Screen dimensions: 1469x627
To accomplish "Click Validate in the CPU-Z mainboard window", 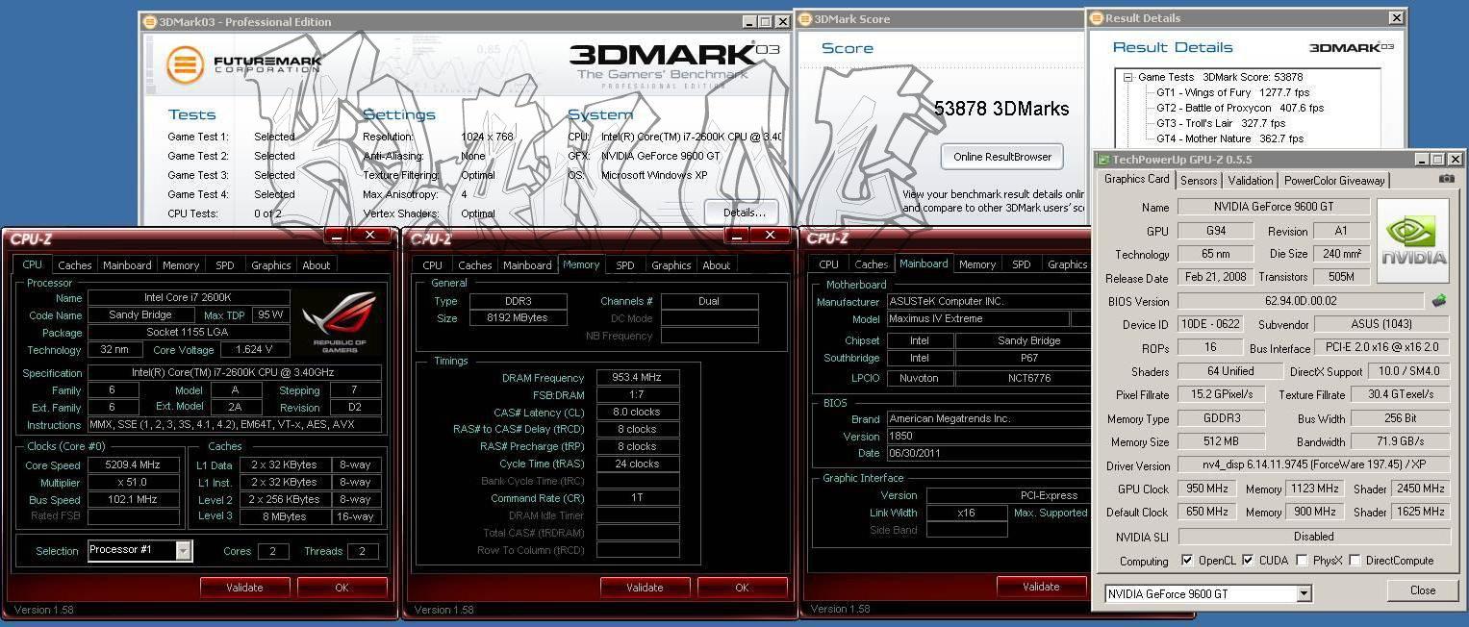I will [x=1041, y=587].
